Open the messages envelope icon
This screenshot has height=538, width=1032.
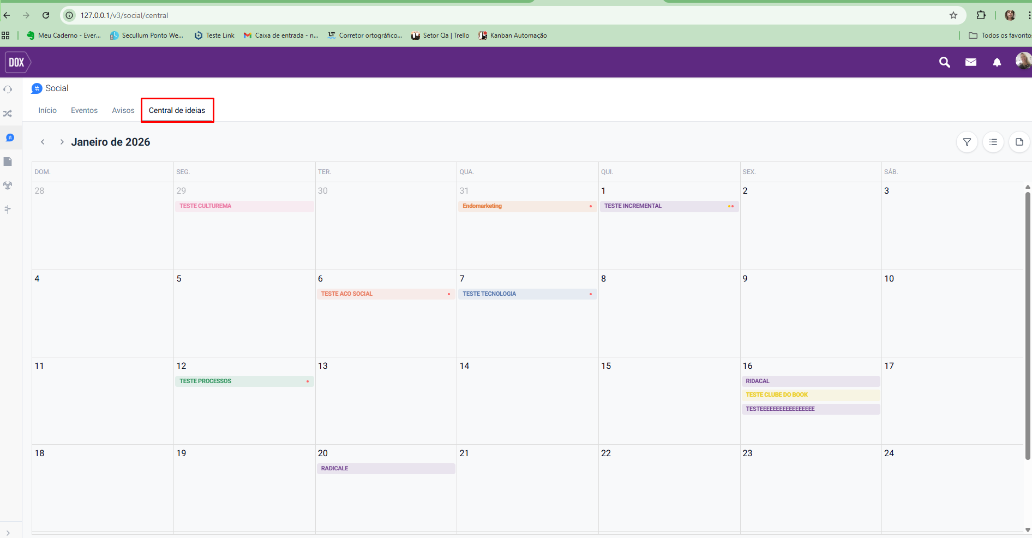pyautogui.click(x=970, y=62)
